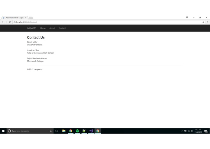Open Visual Studio from the taskbar

[x=91, y=131]
